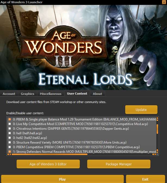The width and height of the screenshot is (167, 183).
Task: Click the orange horizontal scrollbar thumb
Action: tap(49, 154)
